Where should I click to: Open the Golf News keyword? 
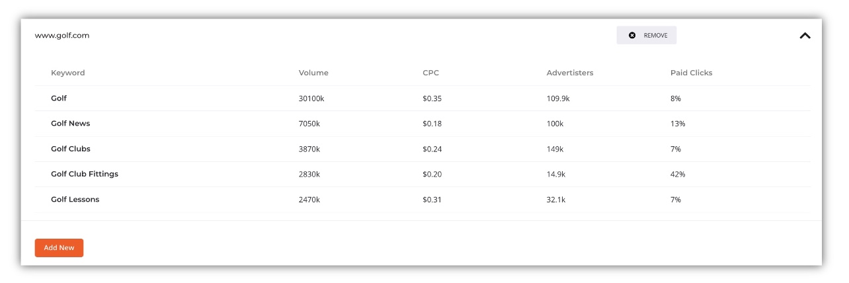click(x=70, y=124)
